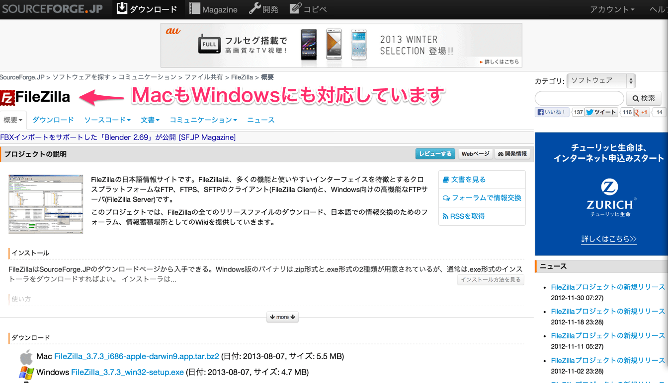This screenshot has height=383, width=668.
Task: Open the カテゴリ ソフトウェア select box
Action: (x=601, y=80)
